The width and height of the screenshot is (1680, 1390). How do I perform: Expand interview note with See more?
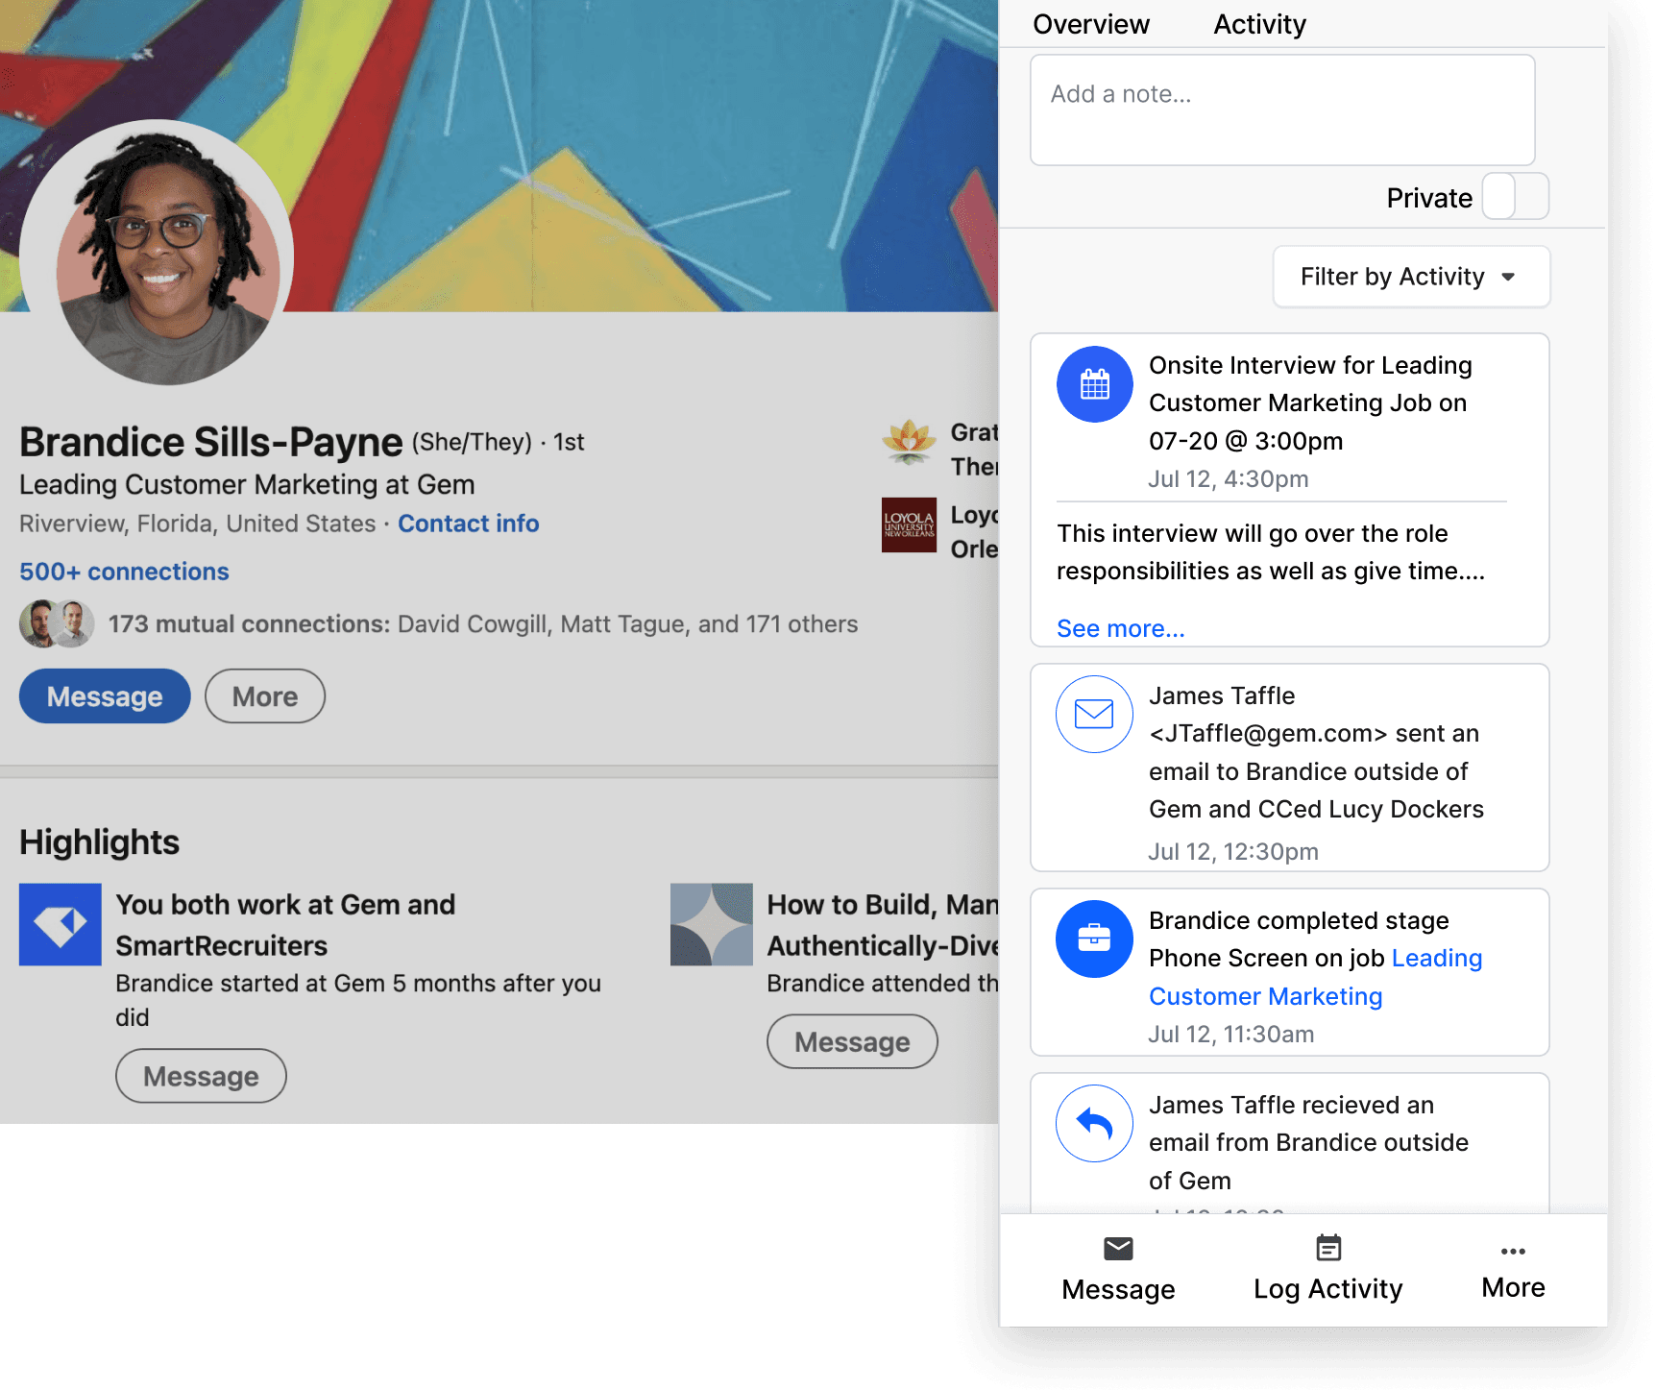coord(1120,628)
